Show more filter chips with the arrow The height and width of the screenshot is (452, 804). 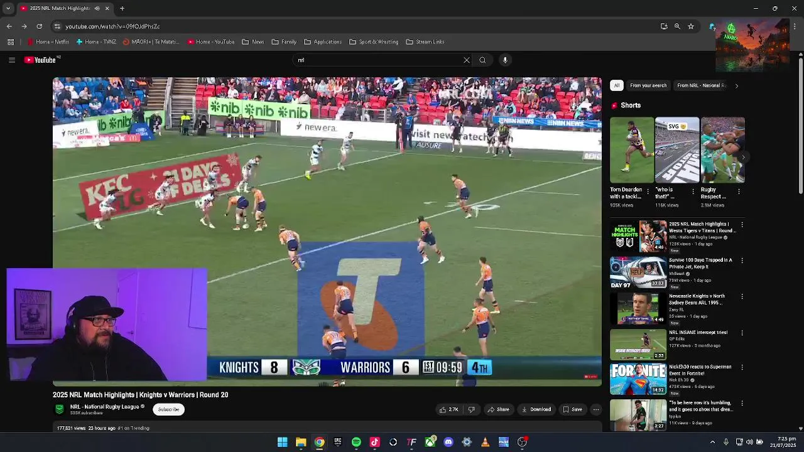coord(737,85)
